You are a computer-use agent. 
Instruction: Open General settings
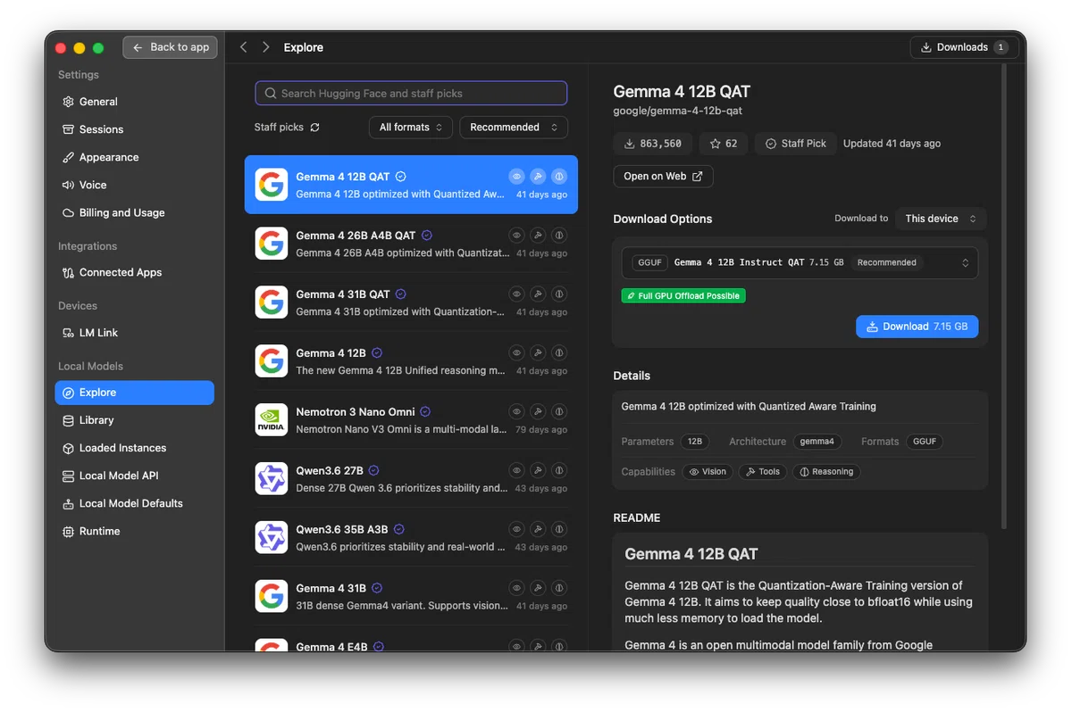pos(134,102)
